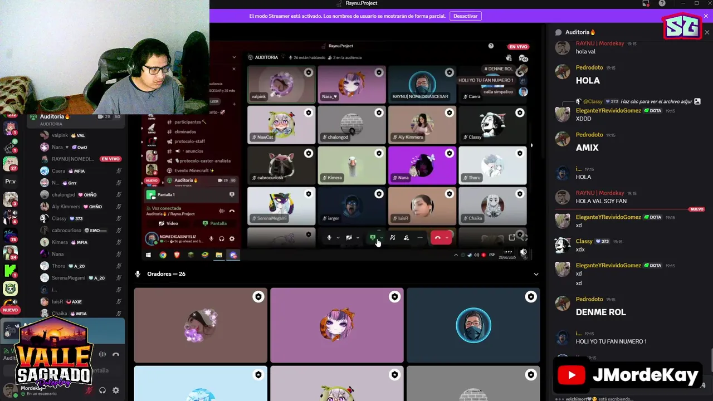The image size is (713, 401).
Task: Select SerenaMegami in voice member list
Action: click(x=81, y=278)
